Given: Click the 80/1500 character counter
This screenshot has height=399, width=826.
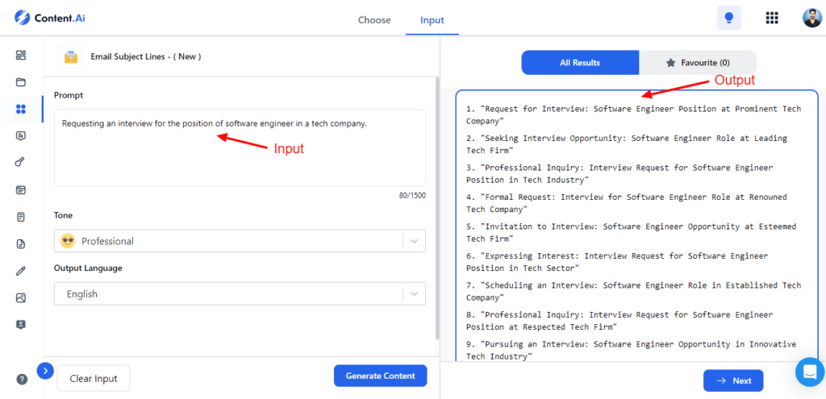Looking at the screenshot, I should [x=412, y=195].
